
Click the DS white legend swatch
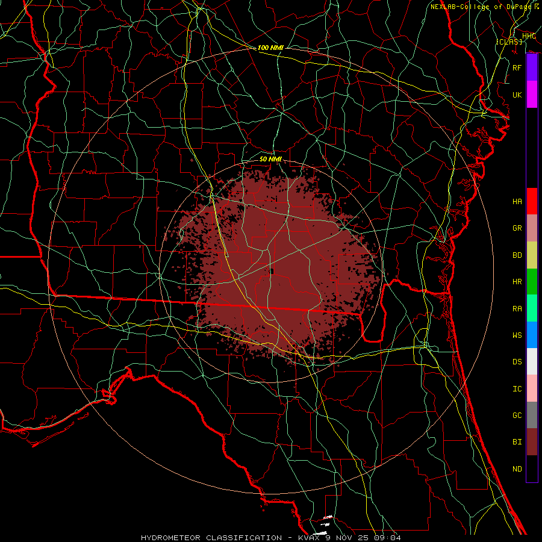(x=532, y=361)
